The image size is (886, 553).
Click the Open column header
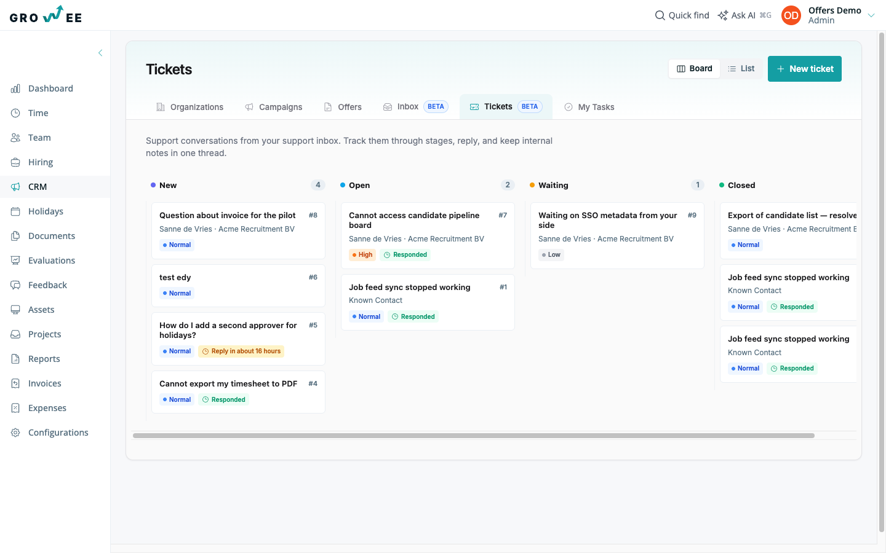tap(359, 186)
